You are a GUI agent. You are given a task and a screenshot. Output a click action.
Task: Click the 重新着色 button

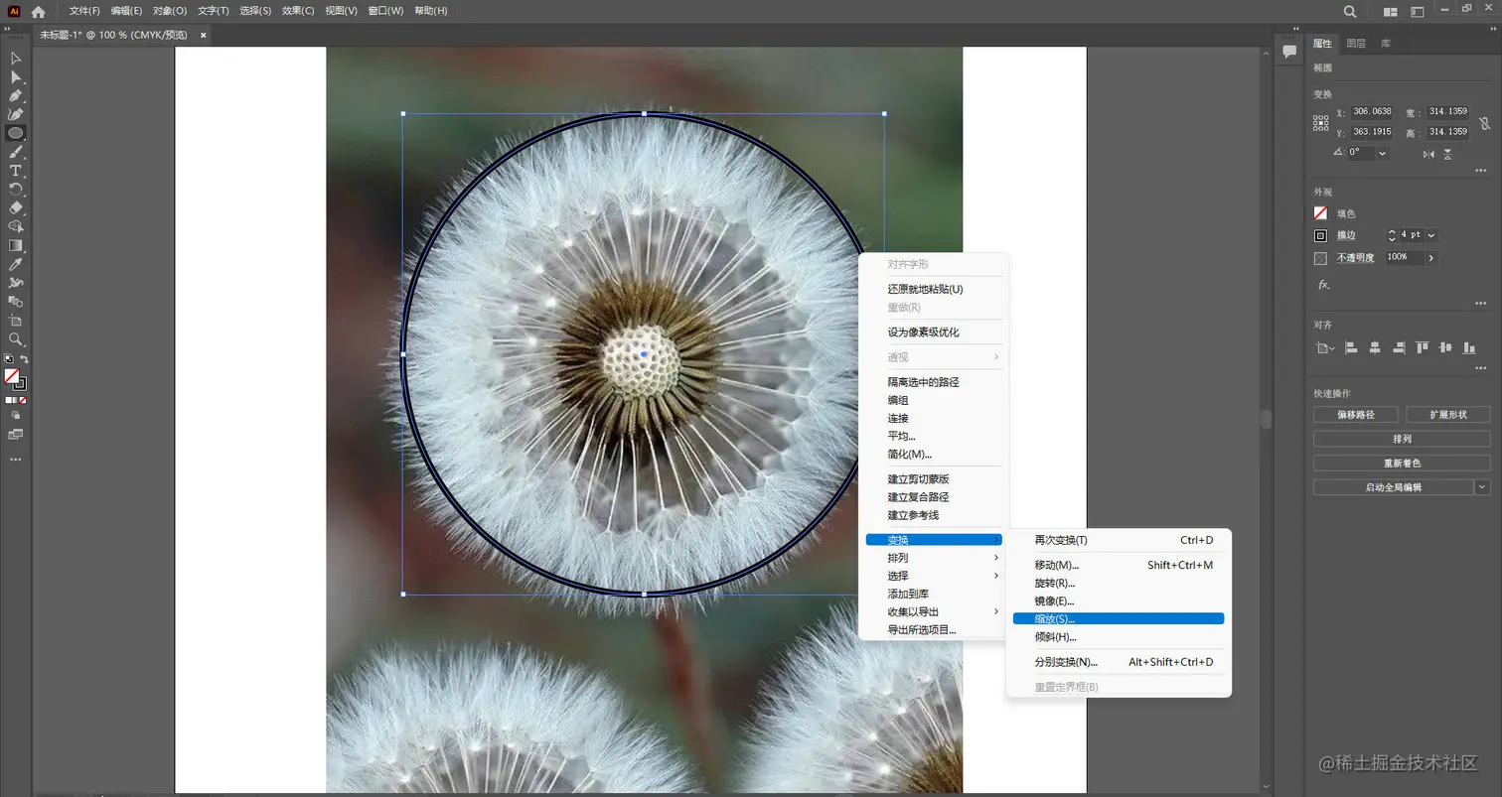coord(1402,463)
